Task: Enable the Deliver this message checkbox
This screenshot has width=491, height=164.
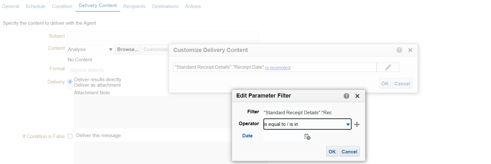Action: pos(70,136)
